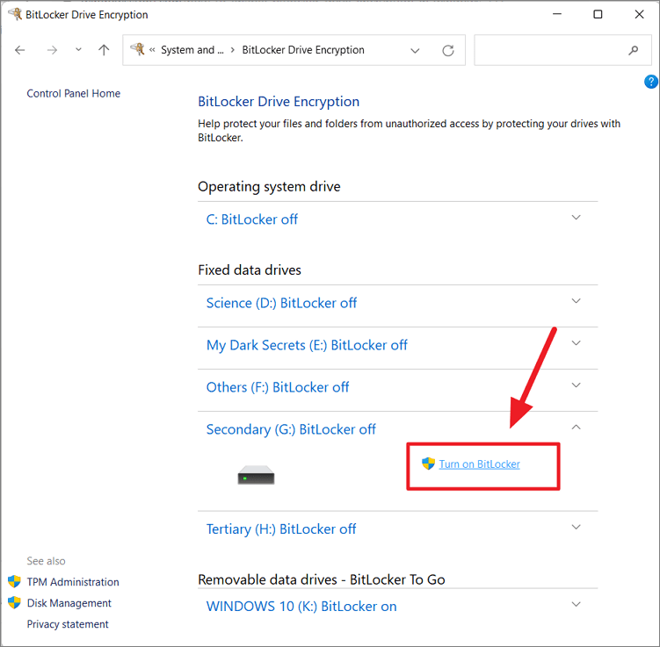Click the breadcrumb double-chevron overflow arrow
Screen dimensions: 660x647
click(152, 50)
